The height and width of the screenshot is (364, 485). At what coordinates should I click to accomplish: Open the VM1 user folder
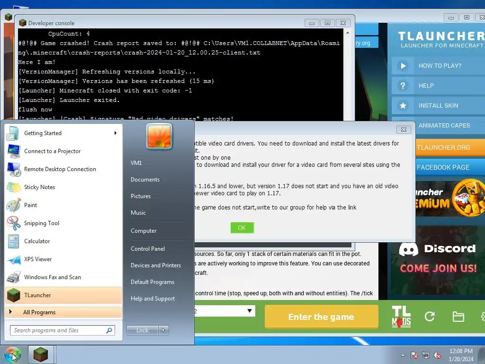click(136, 163)
